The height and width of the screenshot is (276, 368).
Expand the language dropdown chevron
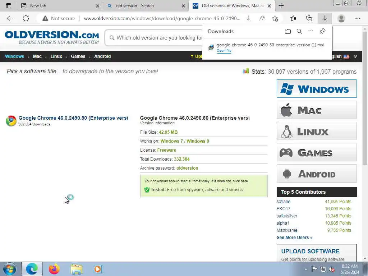coord(355,56)
